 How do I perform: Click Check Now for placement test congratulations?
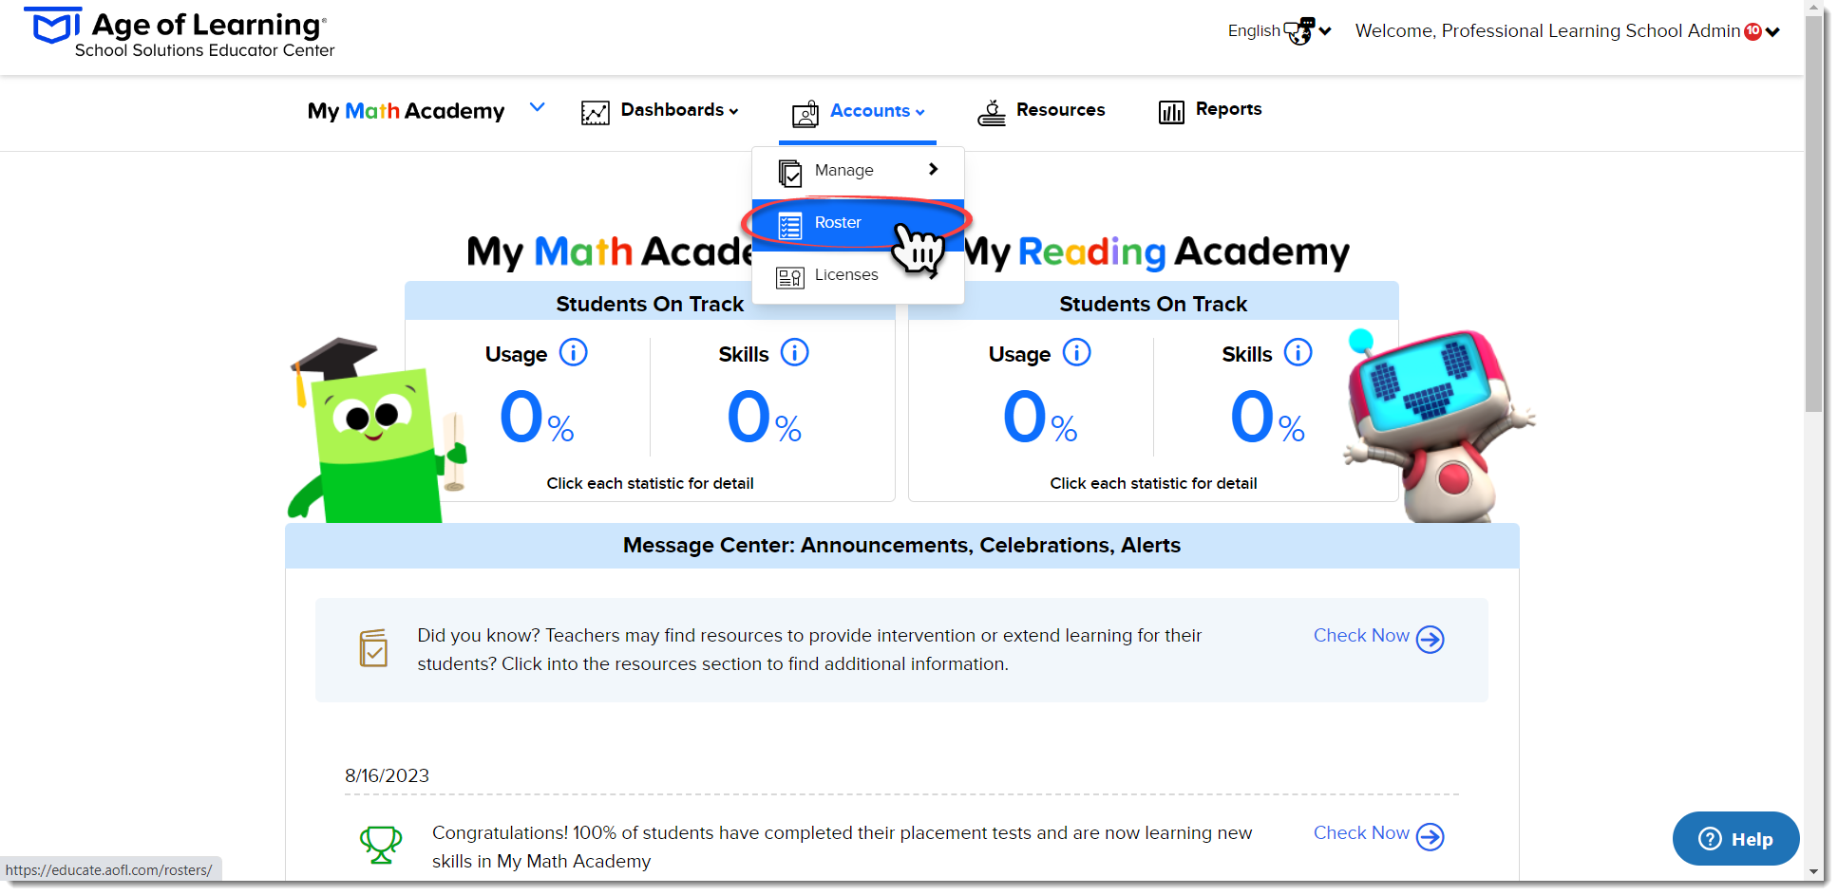point(1361,833)
